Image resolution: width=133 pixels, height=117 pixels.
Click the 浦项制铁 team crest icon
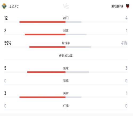[128, 6]
